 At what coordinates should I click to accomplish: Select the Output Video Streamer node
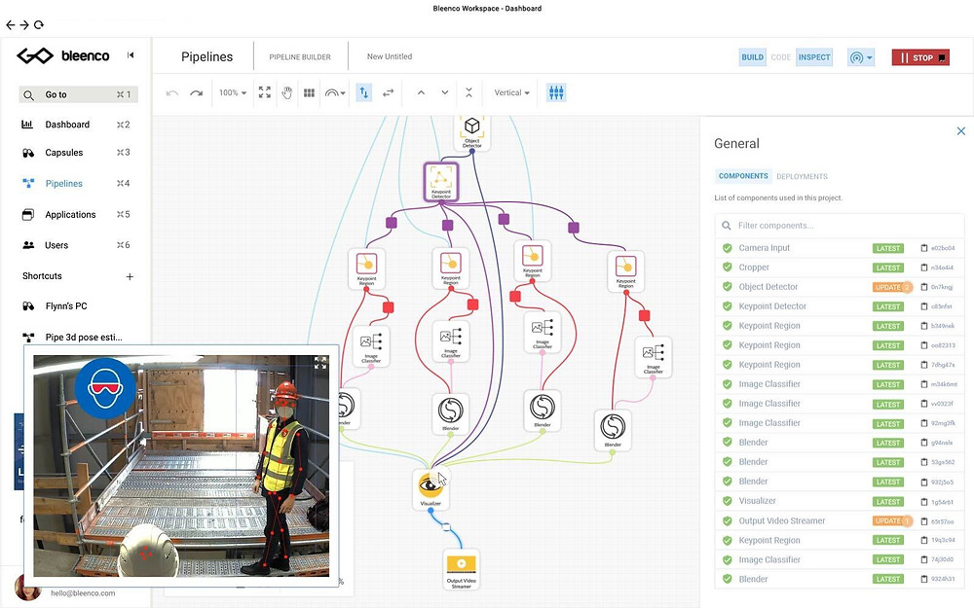point(462,569)
